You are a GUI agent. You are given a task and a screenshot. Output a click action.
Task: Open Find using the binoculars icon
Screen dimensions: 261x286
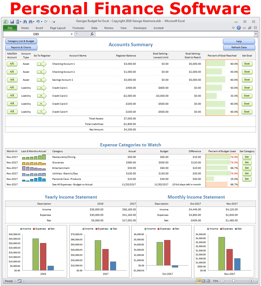(25, 22)
